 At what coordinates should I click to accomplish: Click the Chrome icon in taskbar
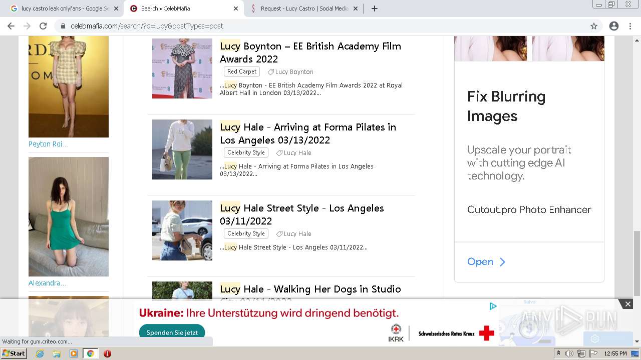pyautogui.click(x=90, y=353)
